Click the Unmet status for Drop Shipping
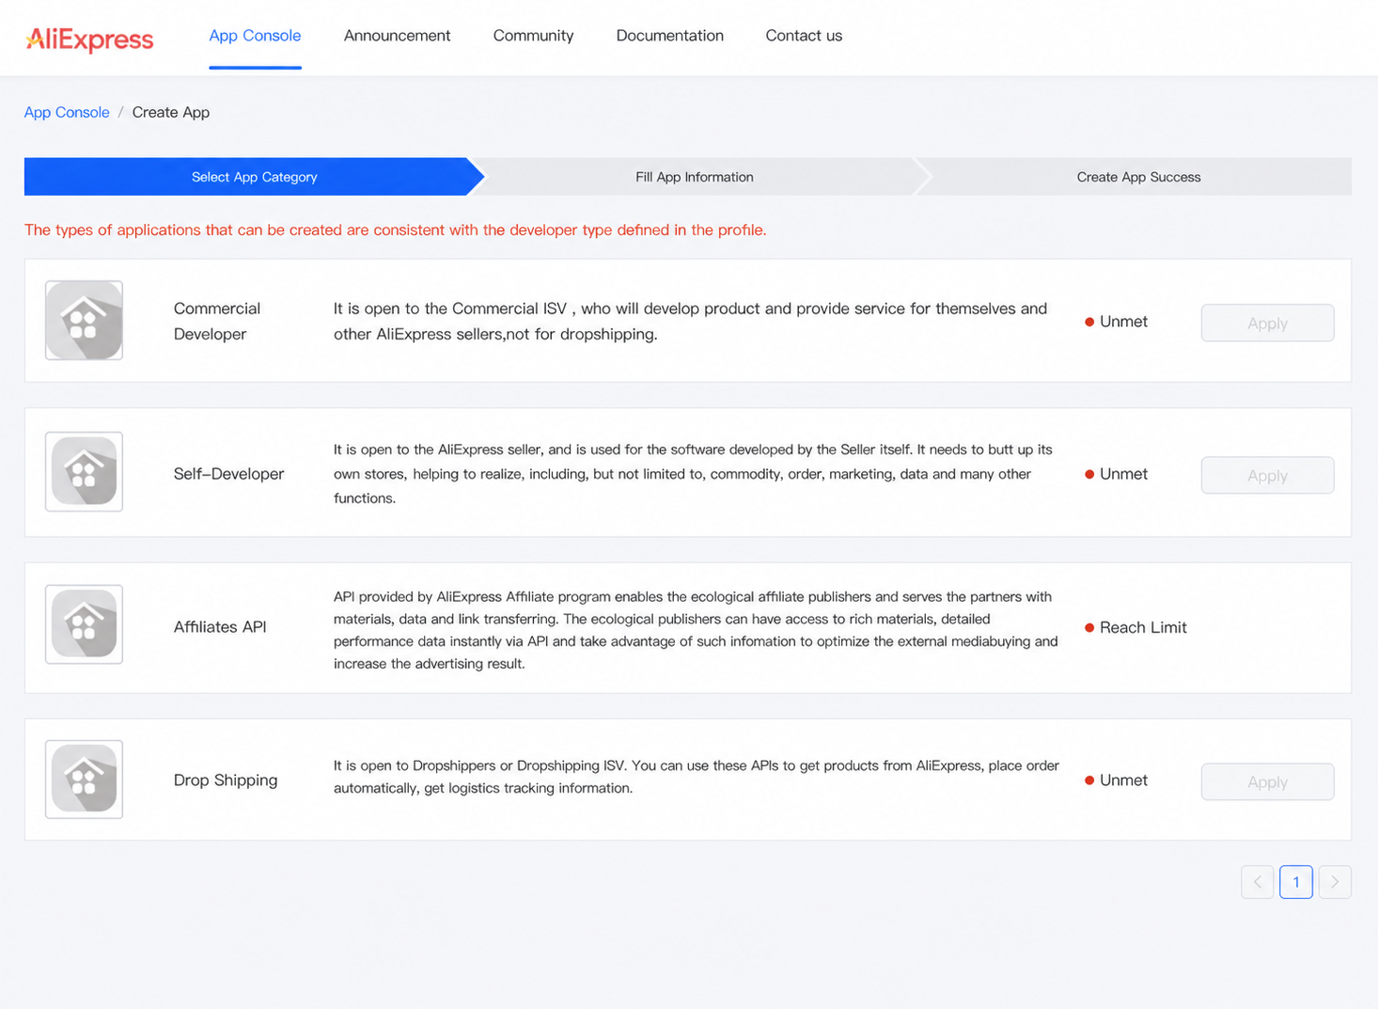 tap(1123, 780)
